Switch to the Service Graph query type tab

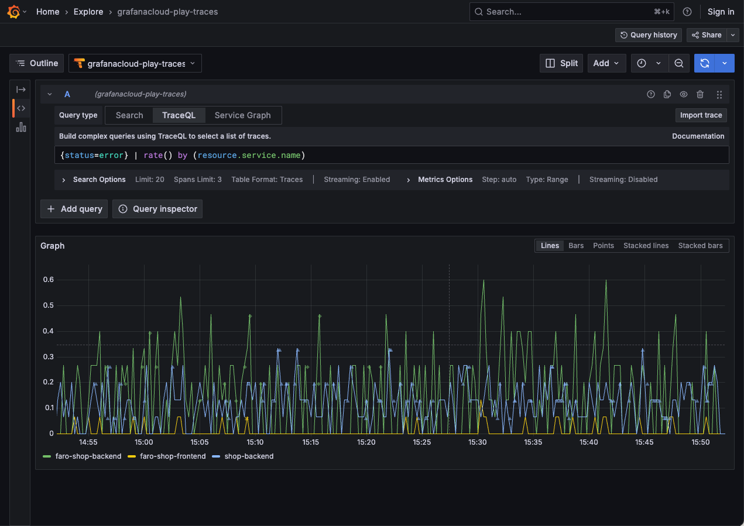[x=242, y=115]
